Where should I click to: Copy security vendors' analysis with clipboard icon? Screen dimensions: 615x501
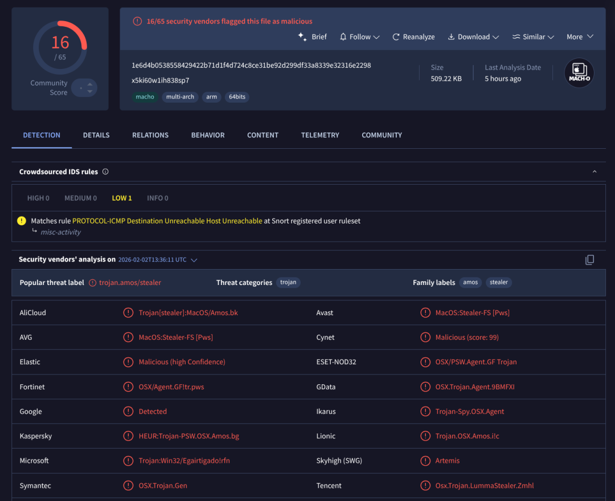tap(589, 259)
